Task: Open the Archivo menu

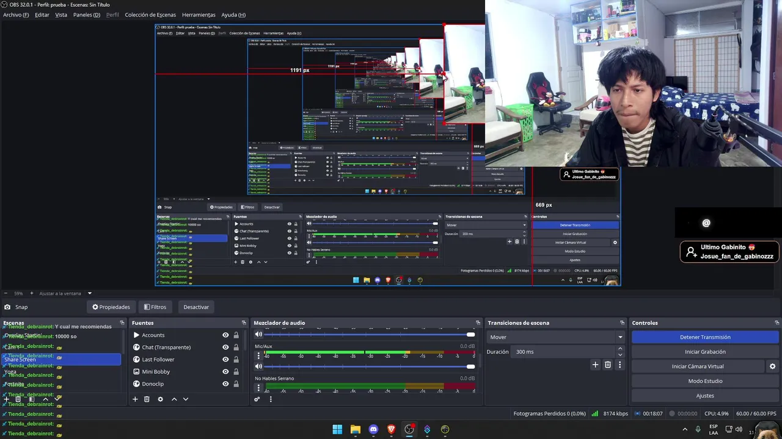Action: click(x=16, y=15)
